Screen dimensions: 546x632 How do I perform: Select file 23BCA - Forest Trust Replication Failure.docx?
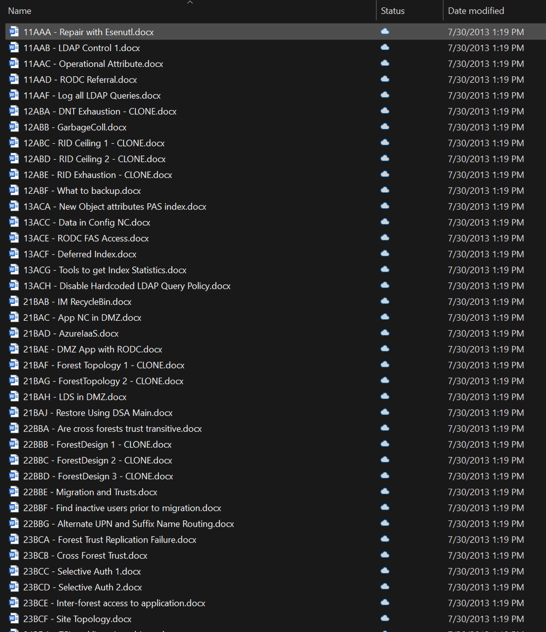pyautogui.click(x=110, y=539)
